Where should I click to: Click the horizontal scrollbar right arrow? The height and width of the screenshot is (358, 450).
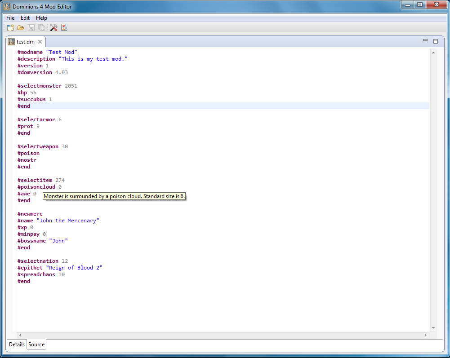pyautogui.click(x=425, y=335)
